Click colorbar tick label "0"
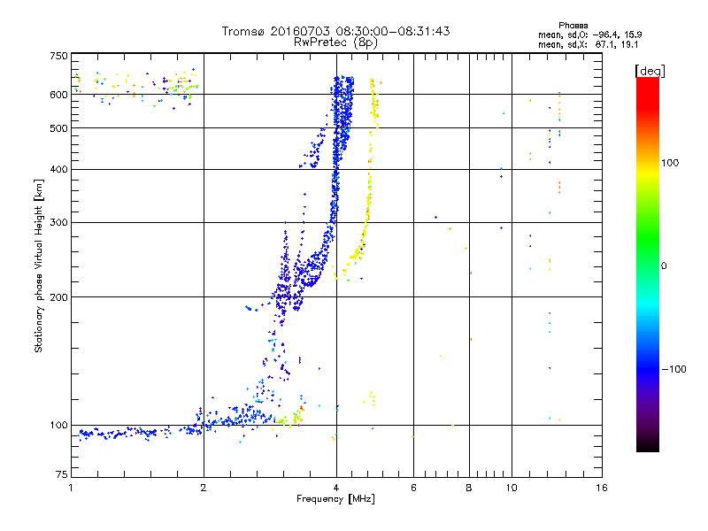708x531 pixels. 664,266
